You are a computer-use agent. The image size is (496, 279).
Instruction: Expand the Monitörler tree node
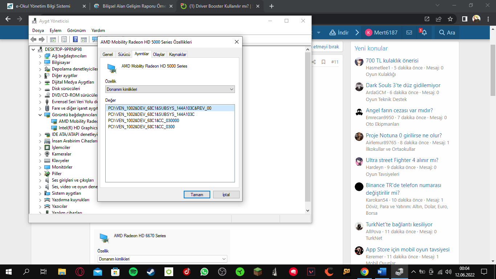(x=40, y=167)
